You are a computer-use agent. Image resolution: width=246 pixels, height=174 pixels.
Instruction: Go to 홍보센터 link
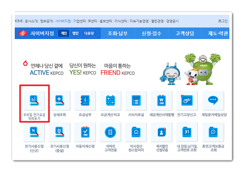tap(106, 21)
